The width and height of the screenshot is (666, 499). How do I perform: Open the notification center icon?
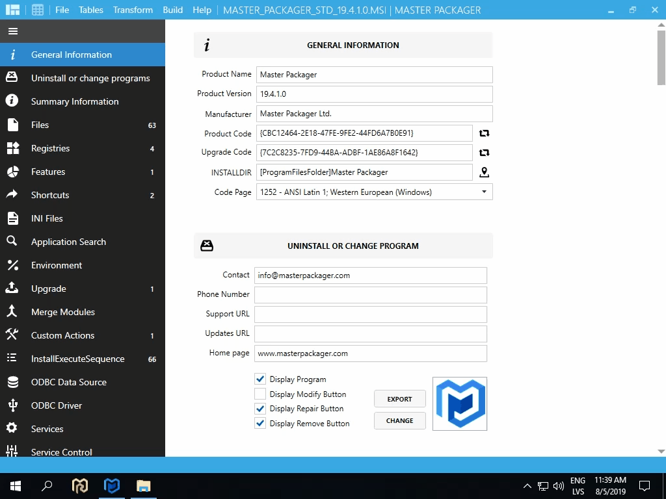[x=645, y=486]
